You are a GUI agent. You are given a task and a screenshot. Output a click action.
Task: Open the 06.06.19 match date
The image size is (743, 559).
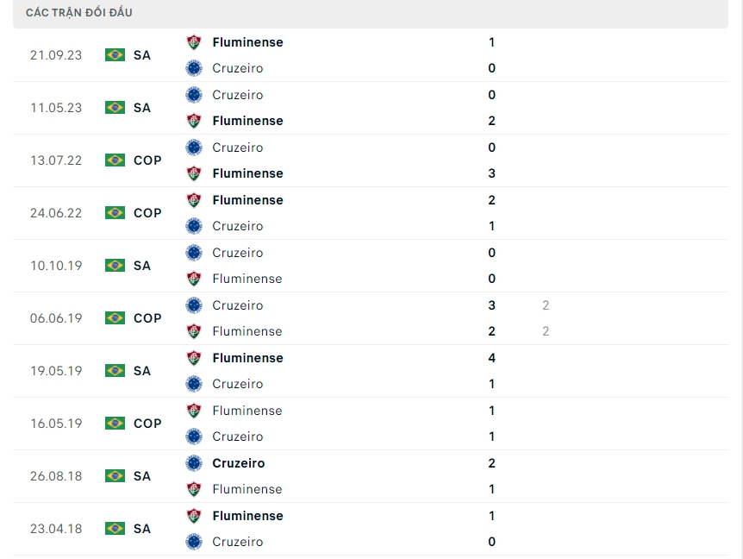[x=56, y=318]
